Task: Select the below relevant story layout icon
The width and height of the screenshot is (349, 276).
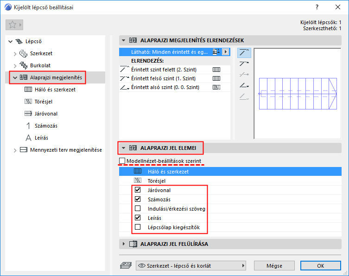Action: [244, 96]
